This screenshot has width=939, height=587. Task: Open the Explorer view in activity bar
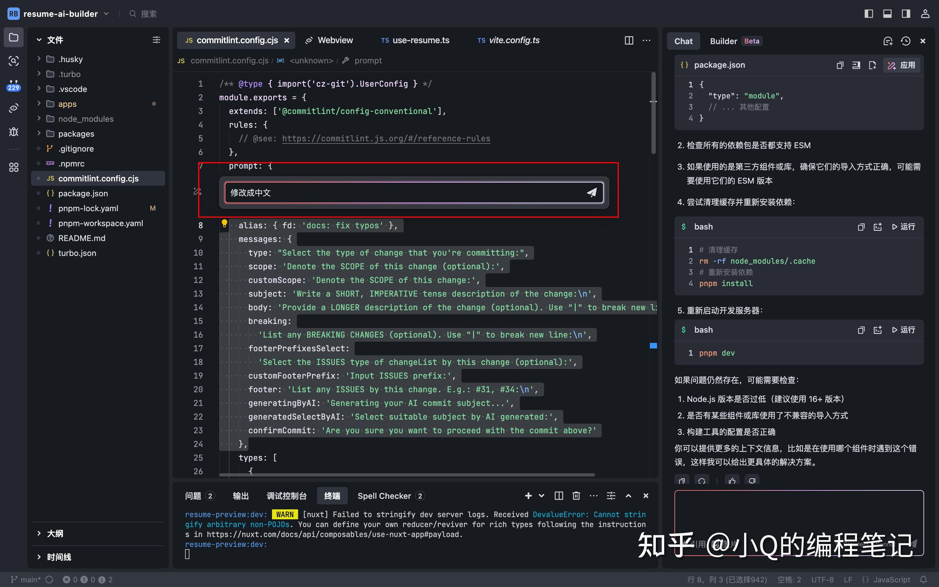coord(13,37)
